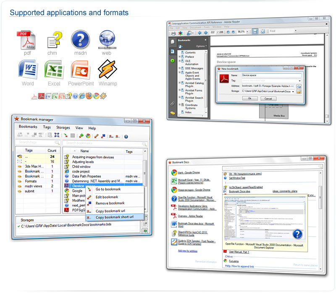Screen dimensions: 336x295
Task: Click the Search bookmarks field in Bookmark manager
Action: coord(105,143)
